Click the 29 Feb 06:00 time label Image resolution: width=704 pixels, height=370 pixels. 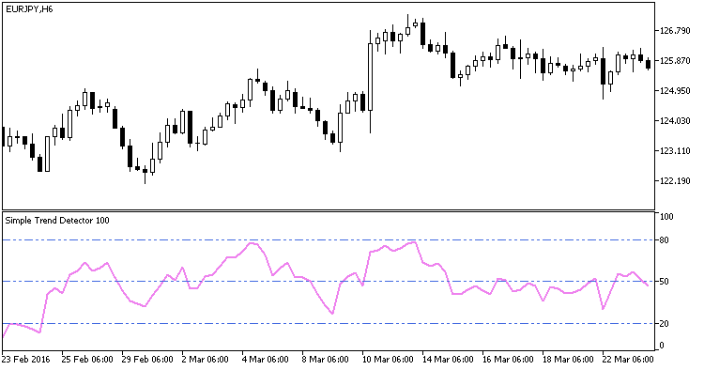coord(147,360)
